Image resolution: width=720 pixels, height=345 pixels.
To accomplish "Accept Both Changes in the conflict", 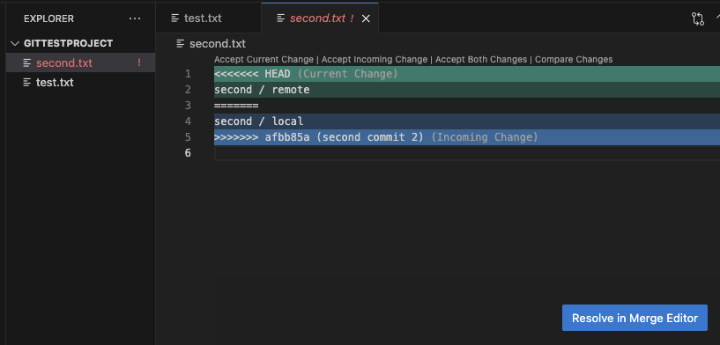I will pos(481,60).
